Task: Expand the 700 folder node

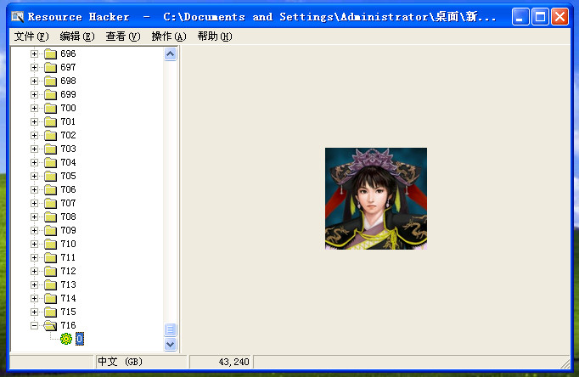Action: coord(34,108)
